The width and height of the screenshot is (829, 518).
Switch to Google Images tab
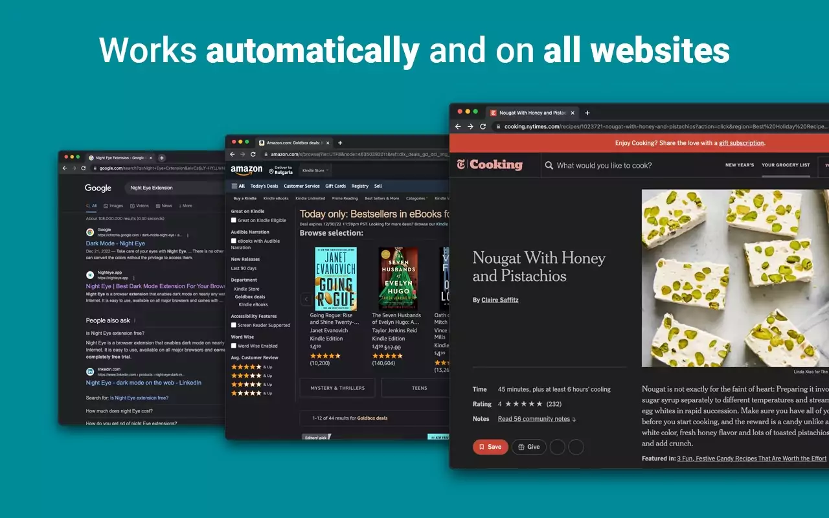pyautogui.click(x=113, y=206)
